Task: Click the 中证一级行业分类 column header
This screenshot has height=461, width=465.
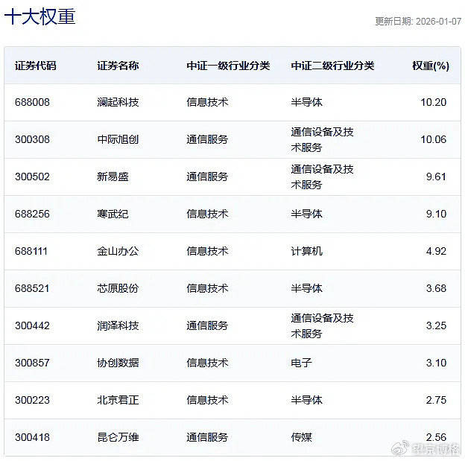Action: point(228,66)
